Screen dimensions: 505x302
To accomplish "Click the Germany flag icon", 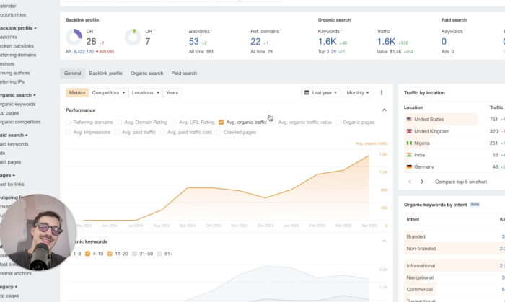I will click(409, 166).
